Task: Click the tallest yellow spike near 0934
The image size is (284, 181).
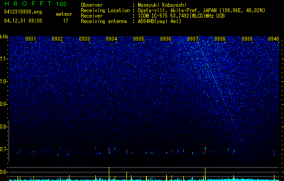Action: point(109,174)
